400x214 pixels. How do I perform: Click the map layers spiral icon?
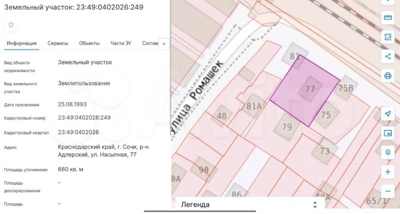(388, 152)
